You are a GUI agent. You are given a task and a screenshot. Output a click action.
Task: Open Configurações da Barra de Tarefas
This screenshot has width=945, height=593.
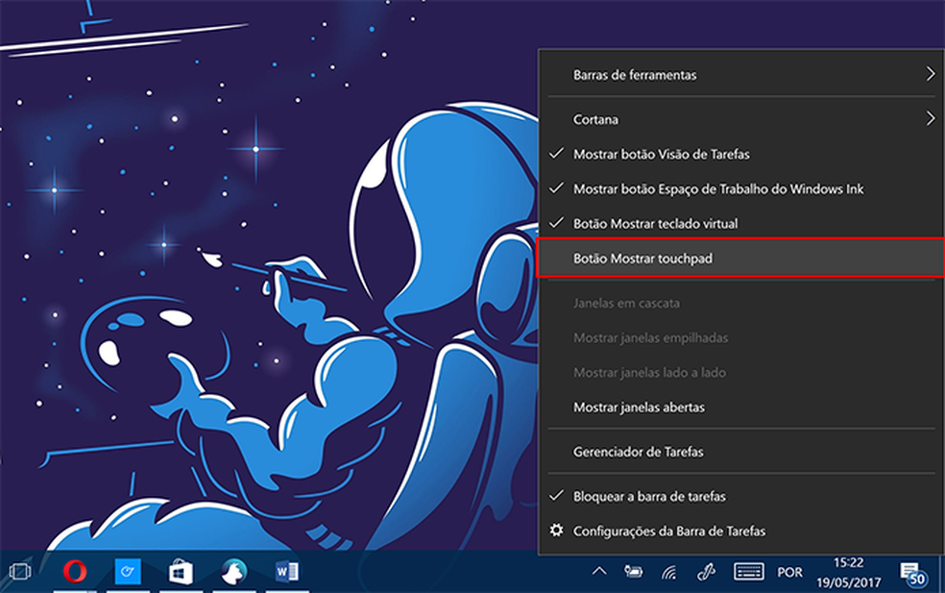click(x=741, y=531)
